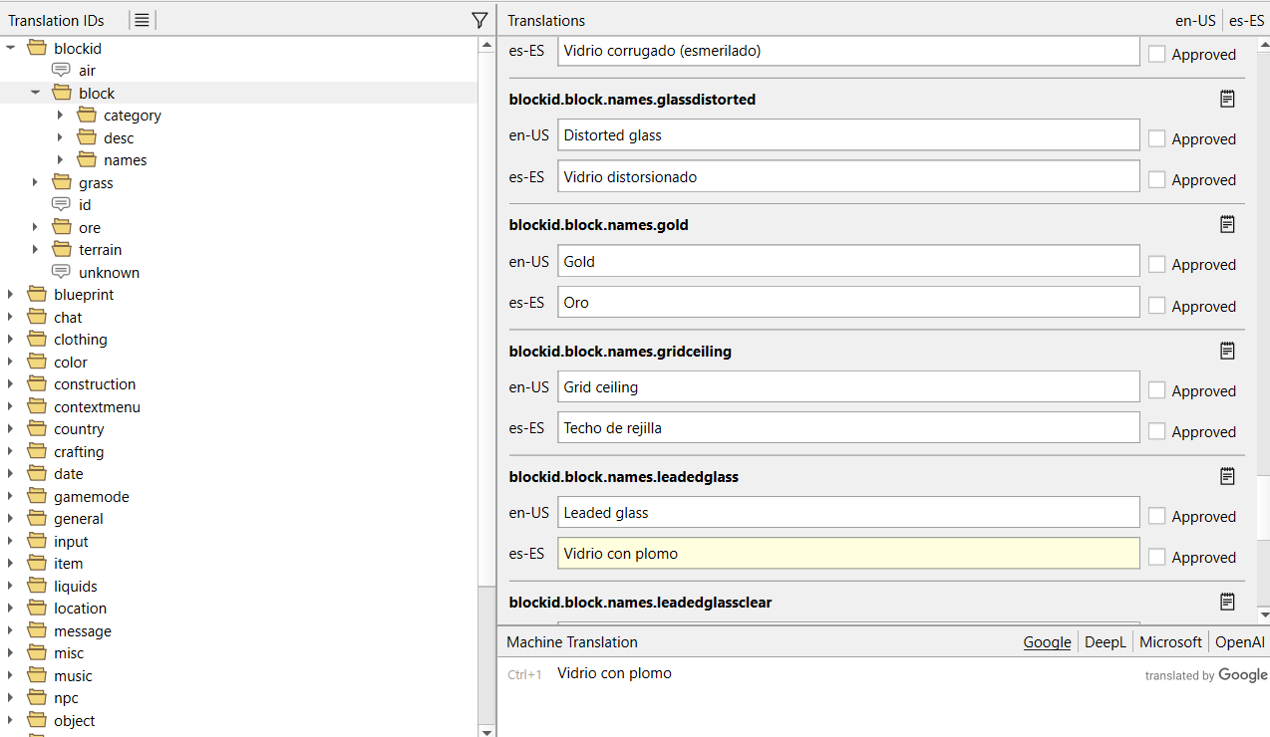The height and width of the screenshot is (737, 1270).
Task: Expand the names folder
Action: (x=60, y=160)
